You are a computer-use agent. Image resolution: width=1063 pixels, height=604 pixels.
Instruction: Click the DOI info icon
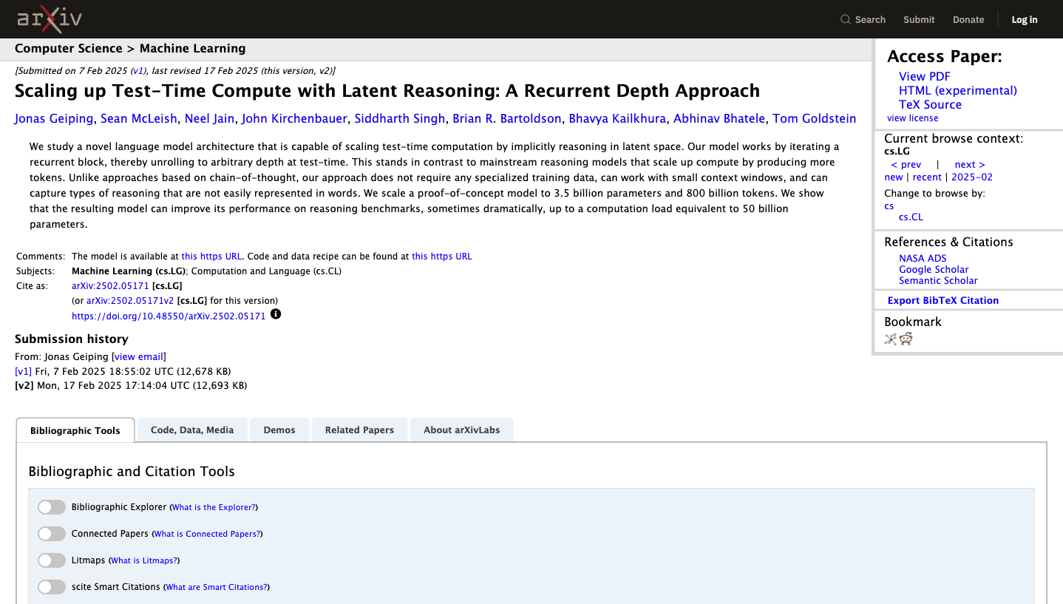tap(276, 314)
